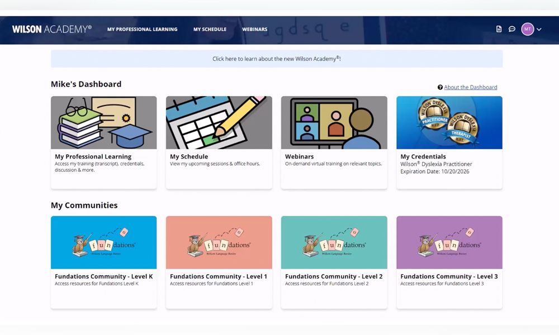The image size is (559, 335).
Task: Click the new Wilson Academy announcement banner
Action: point(277,59)
